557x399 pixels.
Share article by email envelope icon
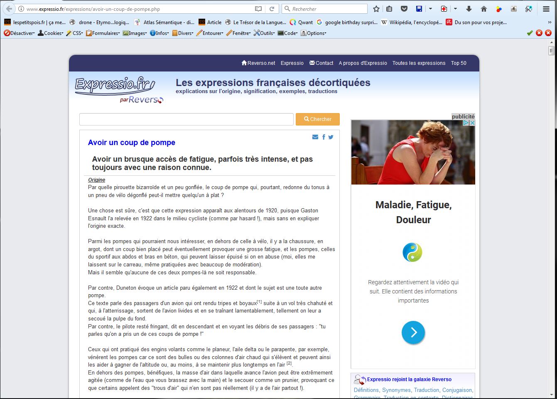(x=315, y=137)
